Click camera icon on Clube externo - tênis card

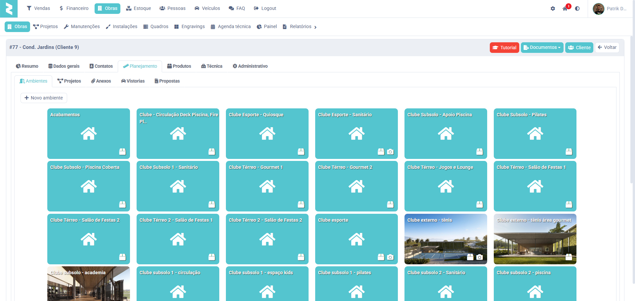pos(480,257)
